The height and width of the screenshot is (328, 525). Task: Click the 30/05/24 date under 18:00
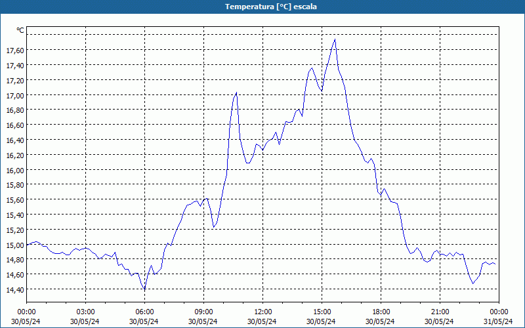click(x=380, y=321)
